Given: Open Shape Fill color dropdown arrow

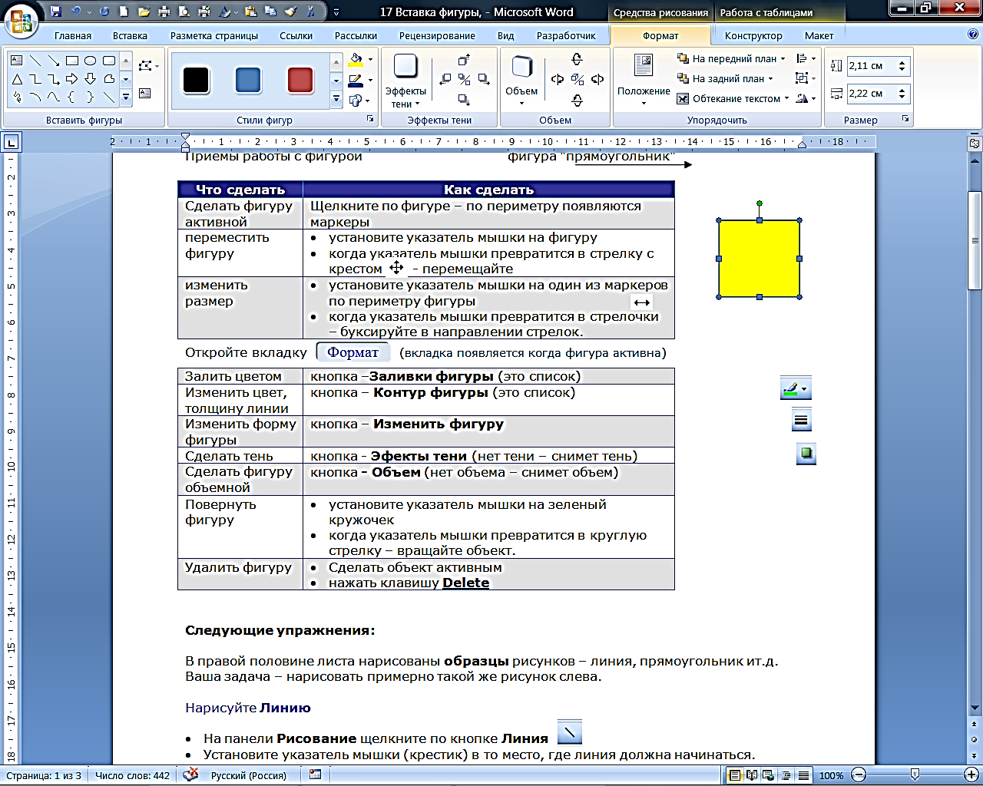Looking at the screenshot, I should click(x=370, y=59).
